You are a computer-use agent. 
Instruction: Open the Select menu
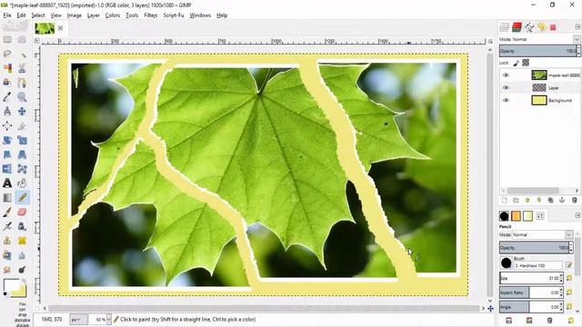[38, 15]
